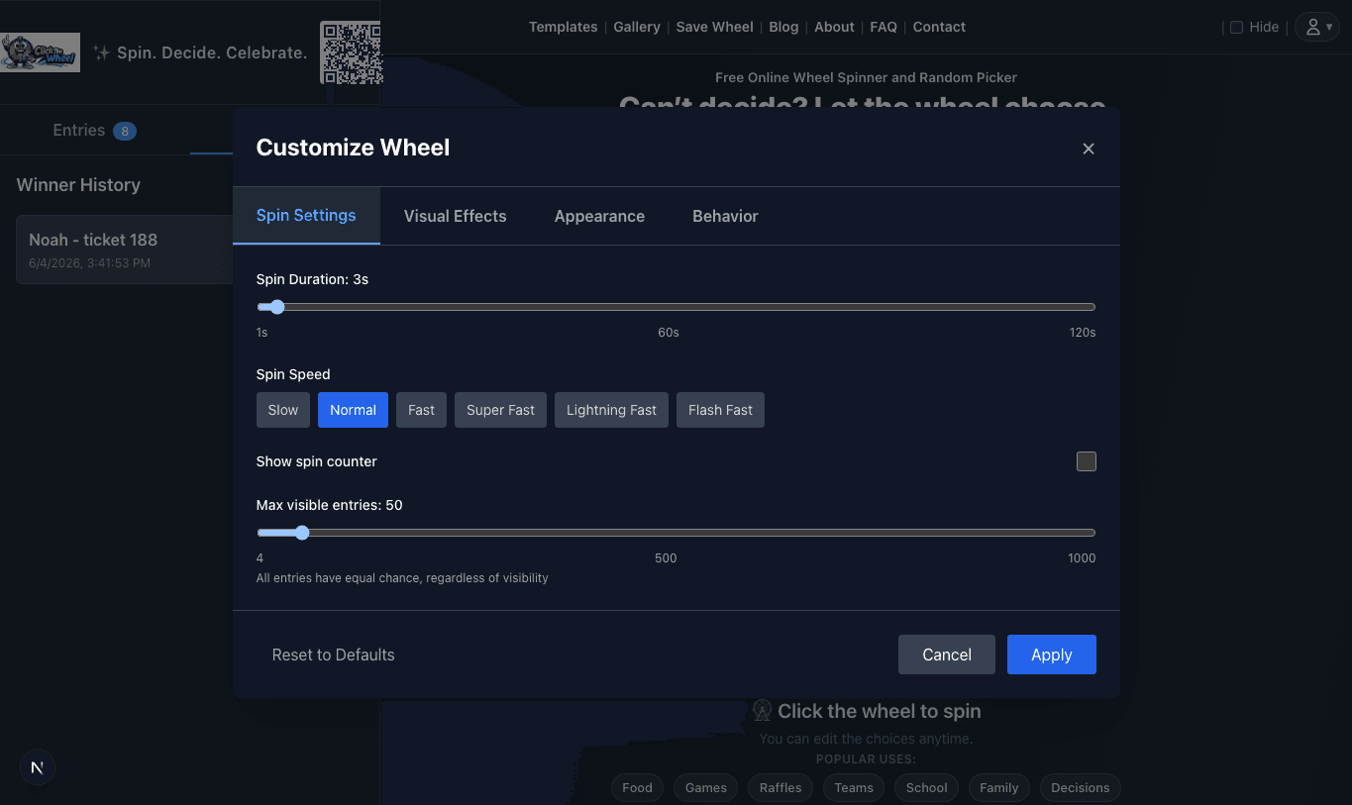The width and height of the screenshot is (1352, 805).
Task: Click the 60s slider midpoint label
Action: click(669, 333)
